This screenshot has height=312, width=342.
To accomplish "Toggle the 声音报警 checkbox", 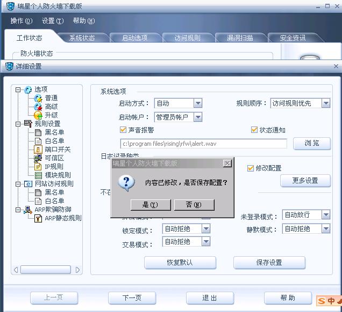I will point(123,130).
